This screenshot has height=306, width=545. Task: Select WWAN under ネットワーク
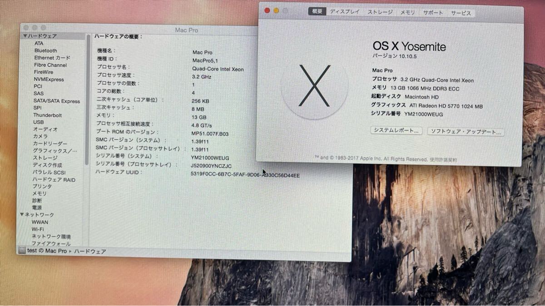40,222
